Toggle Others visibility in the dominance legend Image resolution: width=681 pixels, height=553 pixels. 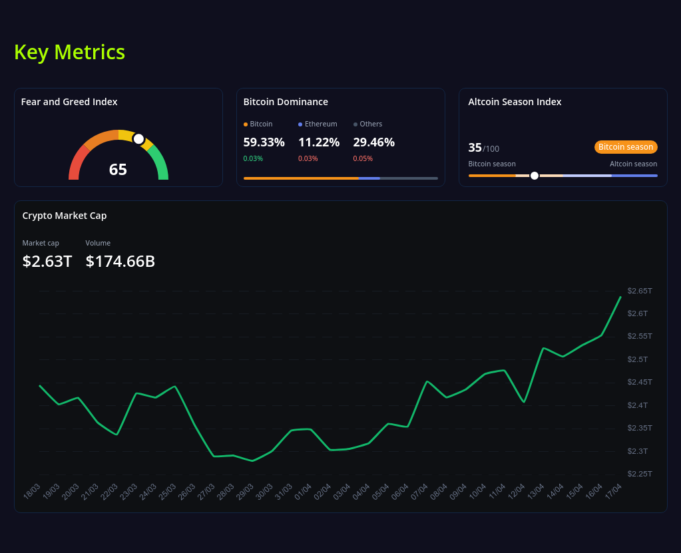[366, 124]
